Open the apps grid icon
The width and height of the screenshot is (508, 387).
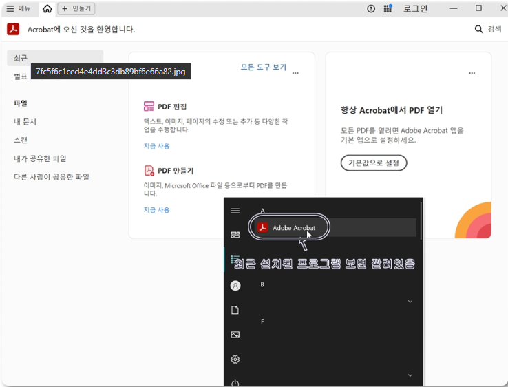click(388, 9)
